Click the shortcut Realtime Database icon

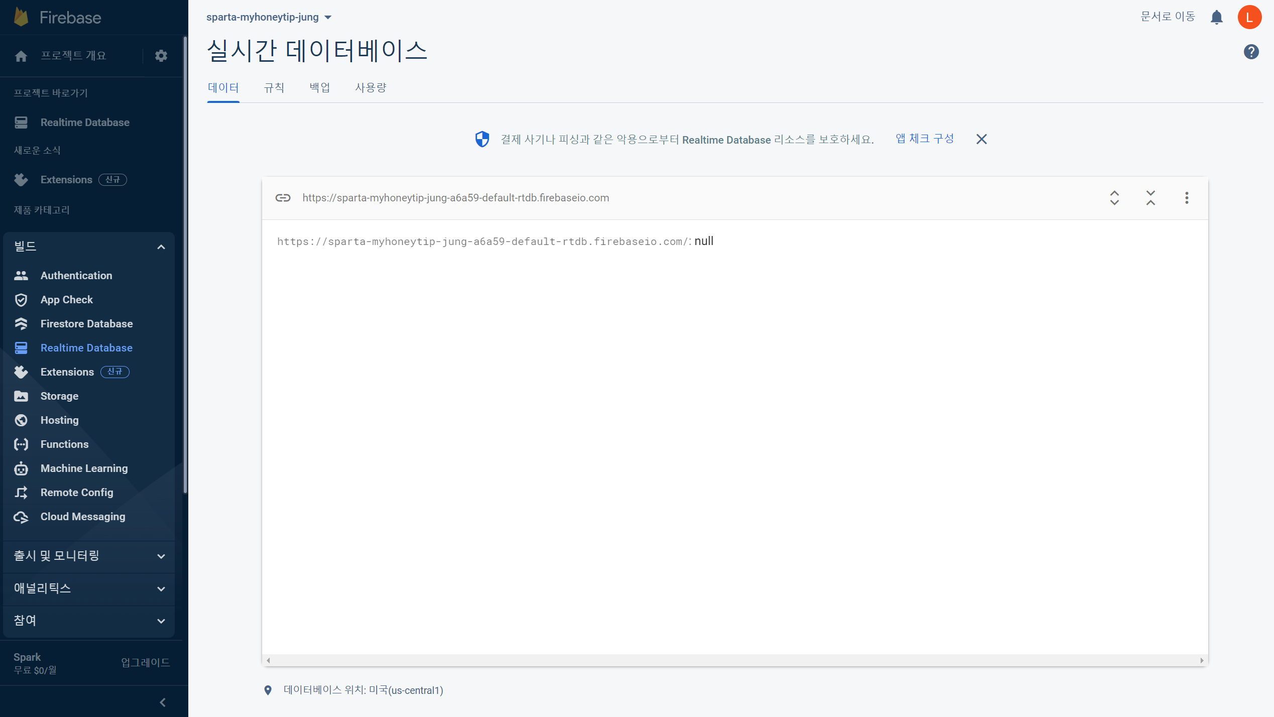click(x=21, y=123)
